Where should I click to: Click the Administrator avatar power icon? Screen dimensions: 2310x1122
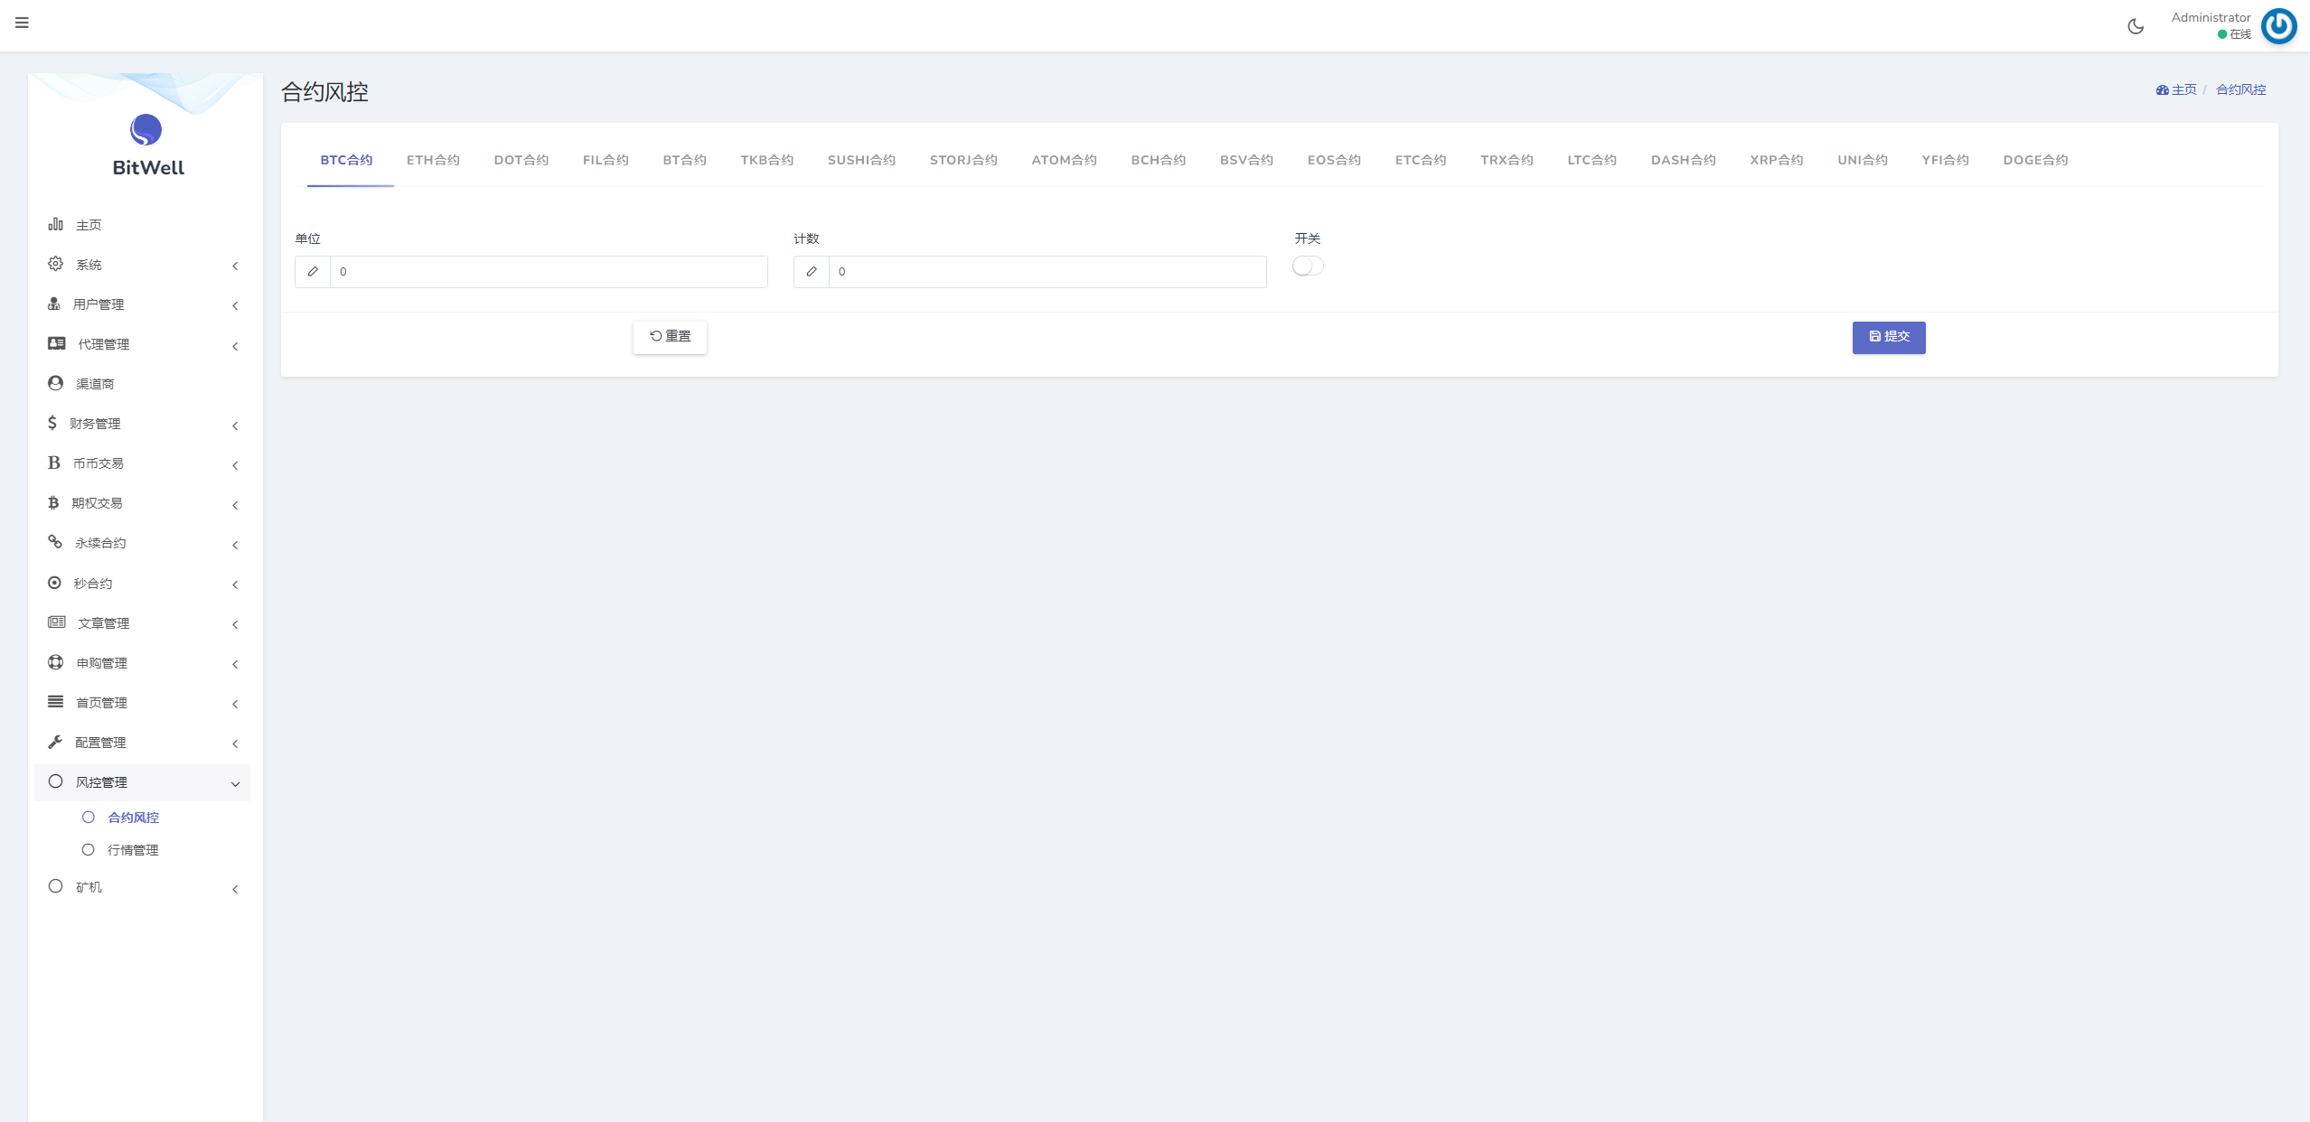point(2278,25)
